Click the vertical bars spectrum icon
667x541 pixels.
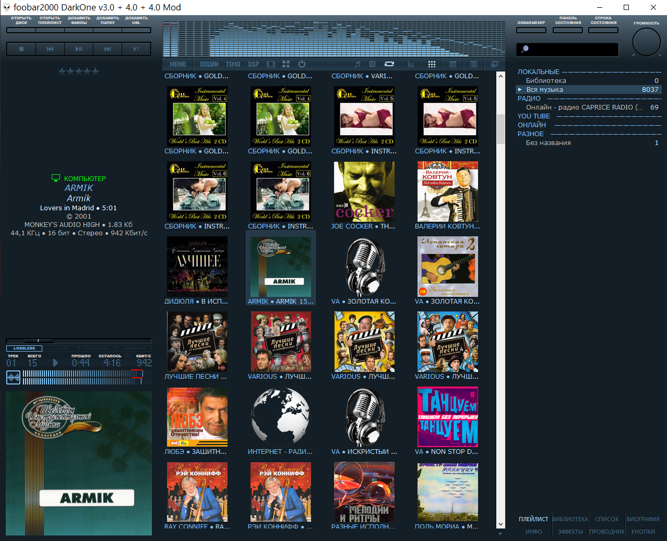(x=411, y=64)
